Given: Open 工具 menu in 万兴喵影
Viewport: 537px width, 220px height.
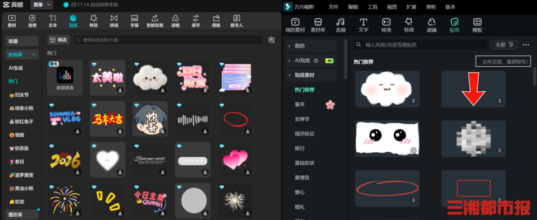Looking at the screenshot, I should 373,7.
